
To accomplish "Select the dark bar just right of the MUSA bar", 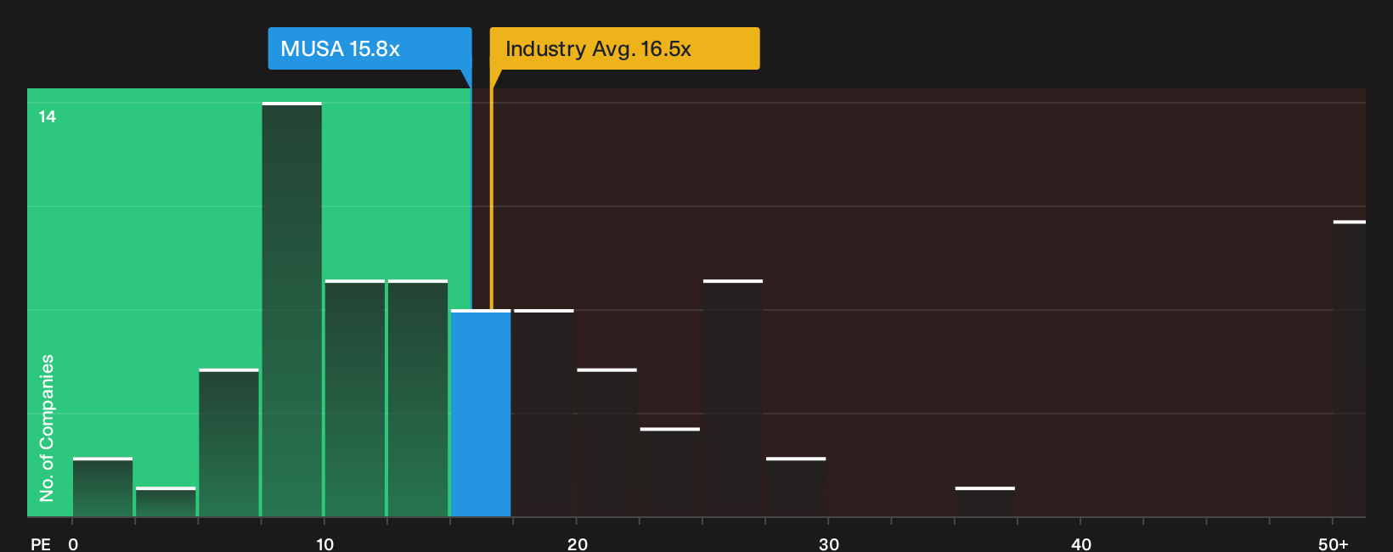I will (544, 414).
